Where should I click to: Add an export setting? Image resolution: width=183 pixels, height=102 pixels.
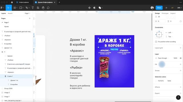coord(180,93)
